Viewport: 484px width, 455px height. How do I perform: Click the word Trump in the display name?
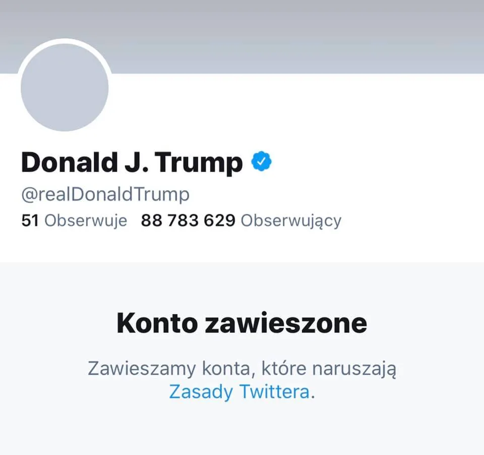point(199,162)
